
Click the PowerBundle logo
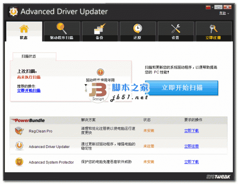coord(28,120)
